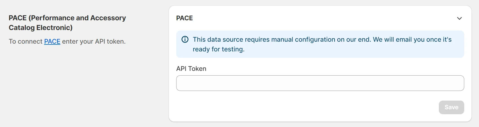Click the 'enter your API token' text
The width and height of the screenshot is (479, 127).
coord(94,41)
